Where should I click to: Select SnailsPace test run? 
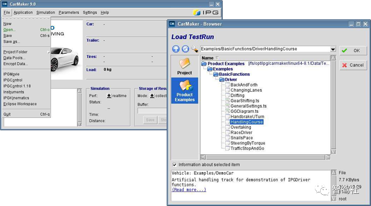tap(242, 138)
